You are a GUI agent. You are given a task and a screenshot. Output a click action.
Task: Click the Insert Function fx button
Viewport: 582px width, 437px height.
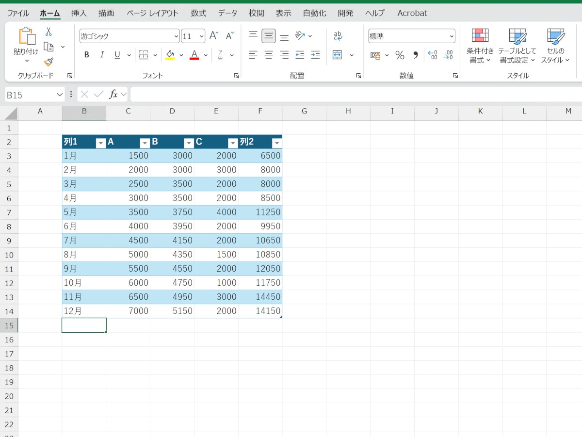click(113, 94)
